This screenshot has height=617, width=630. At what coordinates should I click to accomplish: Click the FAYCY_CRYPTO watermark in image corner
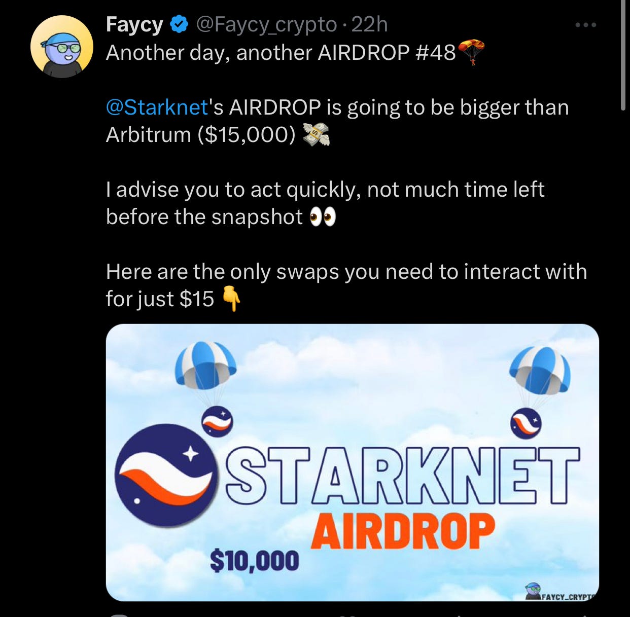click(x=561, y=592)
